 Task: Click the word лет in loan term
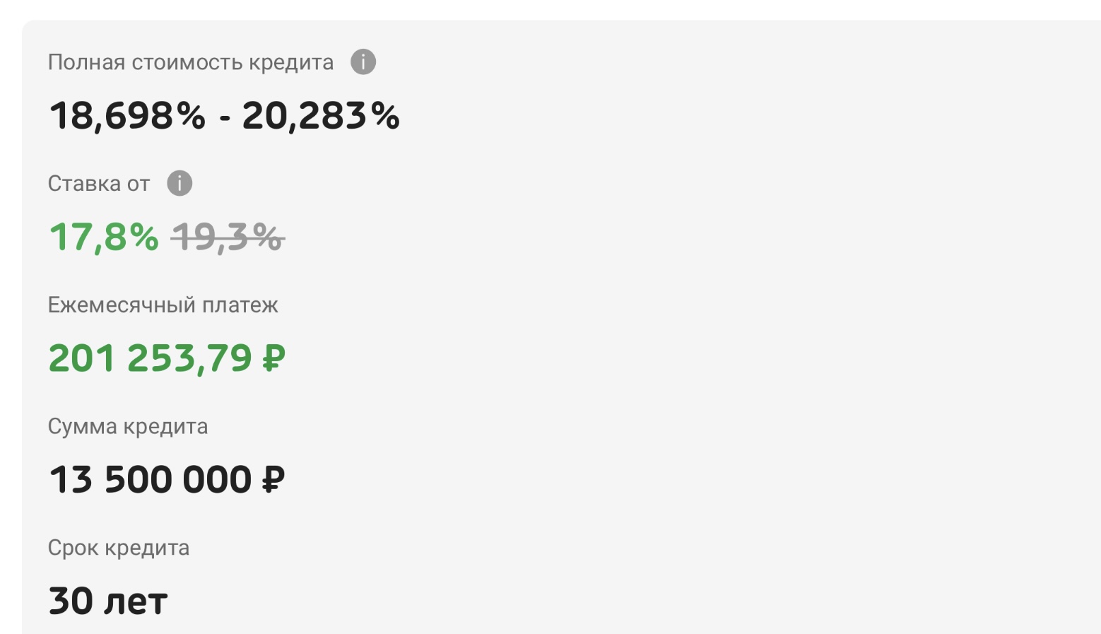136,603
